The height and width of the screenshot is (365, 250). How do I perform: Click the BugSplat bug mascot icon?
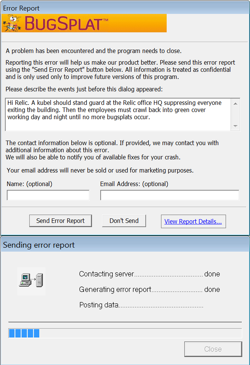(x=12, y=23)
